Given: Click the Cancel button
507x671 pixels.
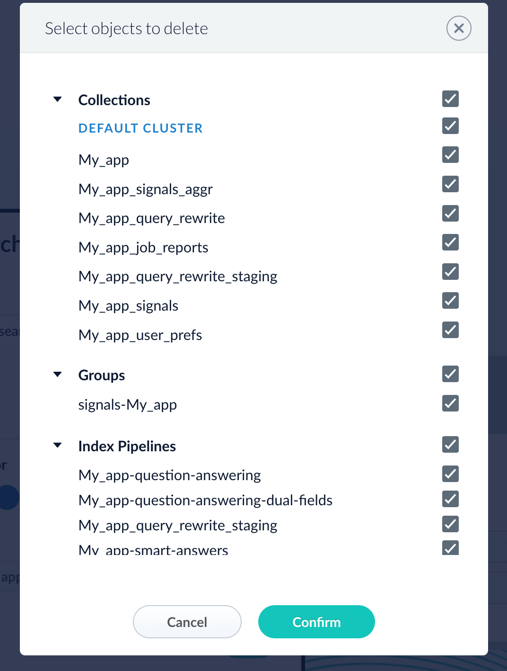Looking at the screenshot, I should point(187,622).
